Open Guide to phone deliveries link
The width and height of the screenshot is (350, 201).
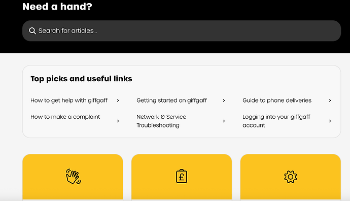277,100
